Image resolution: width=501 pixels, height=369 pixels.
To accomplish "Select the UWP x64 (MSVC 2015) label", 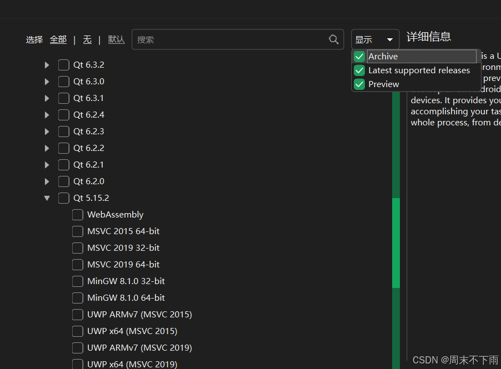I will (x=132, y=331).
